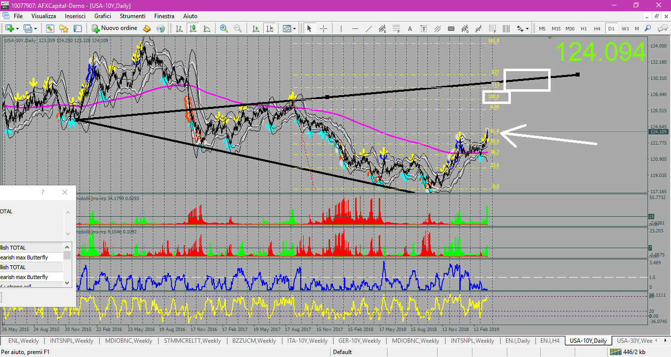
Task: Select the crosshair tool
Action: 323,28
